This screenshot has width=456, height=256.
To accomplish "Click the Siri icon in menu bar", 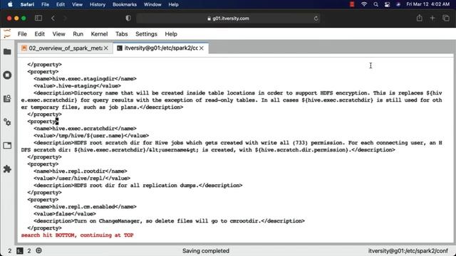I will click(x=398, y=4).
